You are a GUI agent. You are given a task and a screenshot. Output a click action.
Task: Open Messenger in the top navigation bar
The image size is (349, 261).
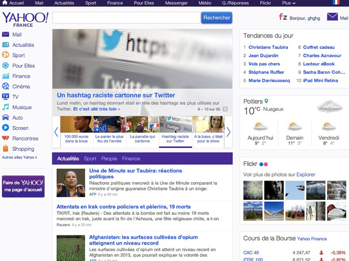coord(176,3)
